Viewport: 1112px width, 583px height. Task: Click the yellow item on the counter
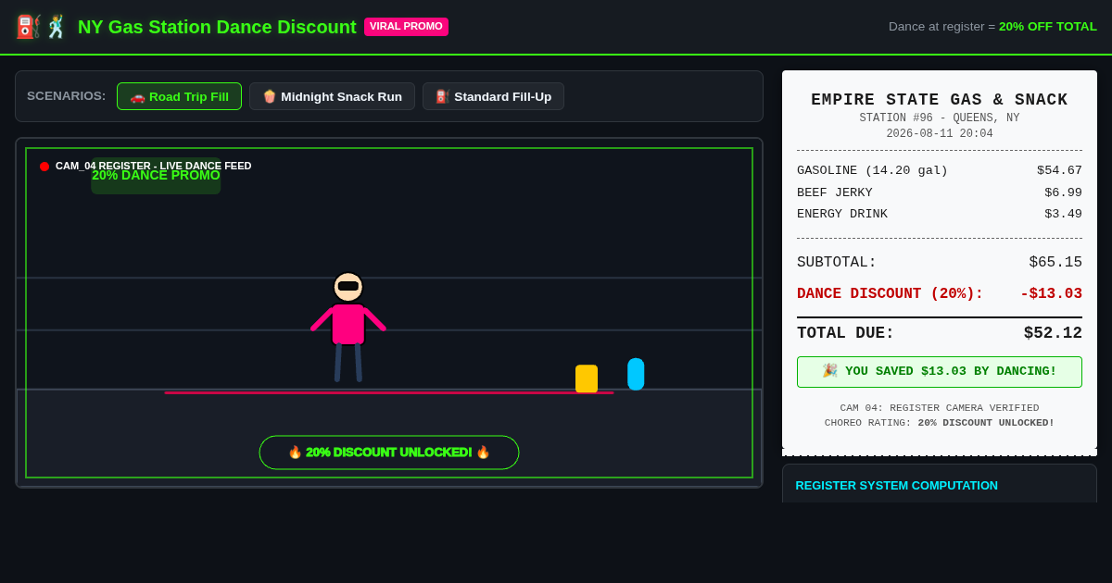(x=587, y=378)
